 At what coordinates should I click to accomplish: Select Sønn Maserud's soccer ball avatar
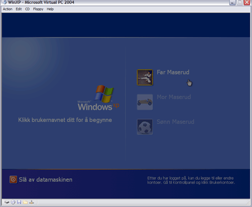tap(145, 127)
